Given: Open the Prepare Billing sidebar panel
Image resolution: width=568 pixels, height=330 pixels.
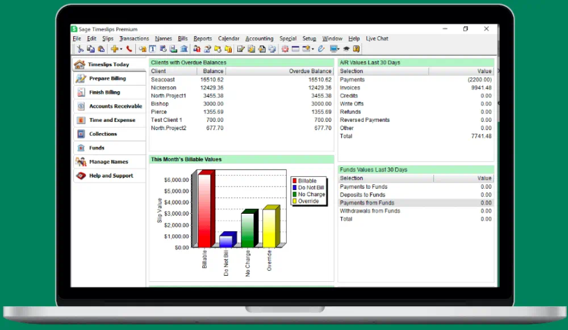Looking at the screenshot, I should coord(109,78).
